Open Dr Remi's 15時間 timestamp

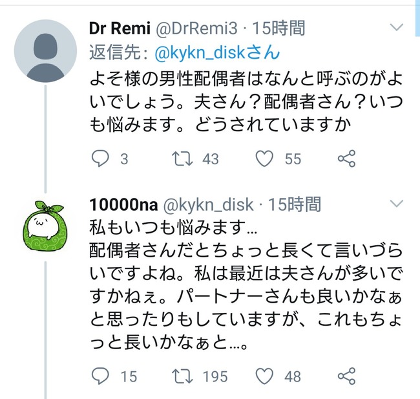coord(278,28)
